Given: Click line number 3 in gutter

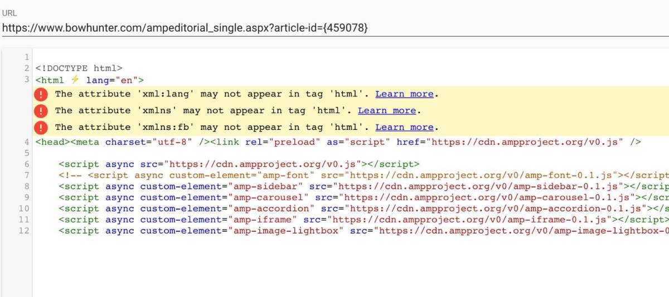Looking at the screenshot, I should 26,80.
